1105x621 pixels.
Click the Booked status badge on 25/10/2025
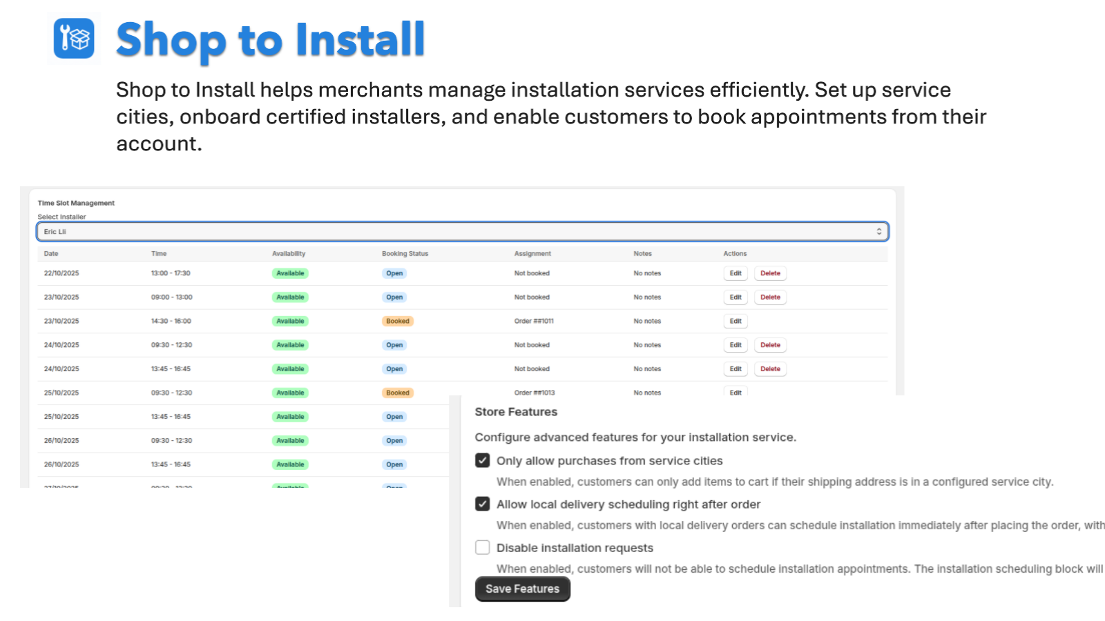398,393
